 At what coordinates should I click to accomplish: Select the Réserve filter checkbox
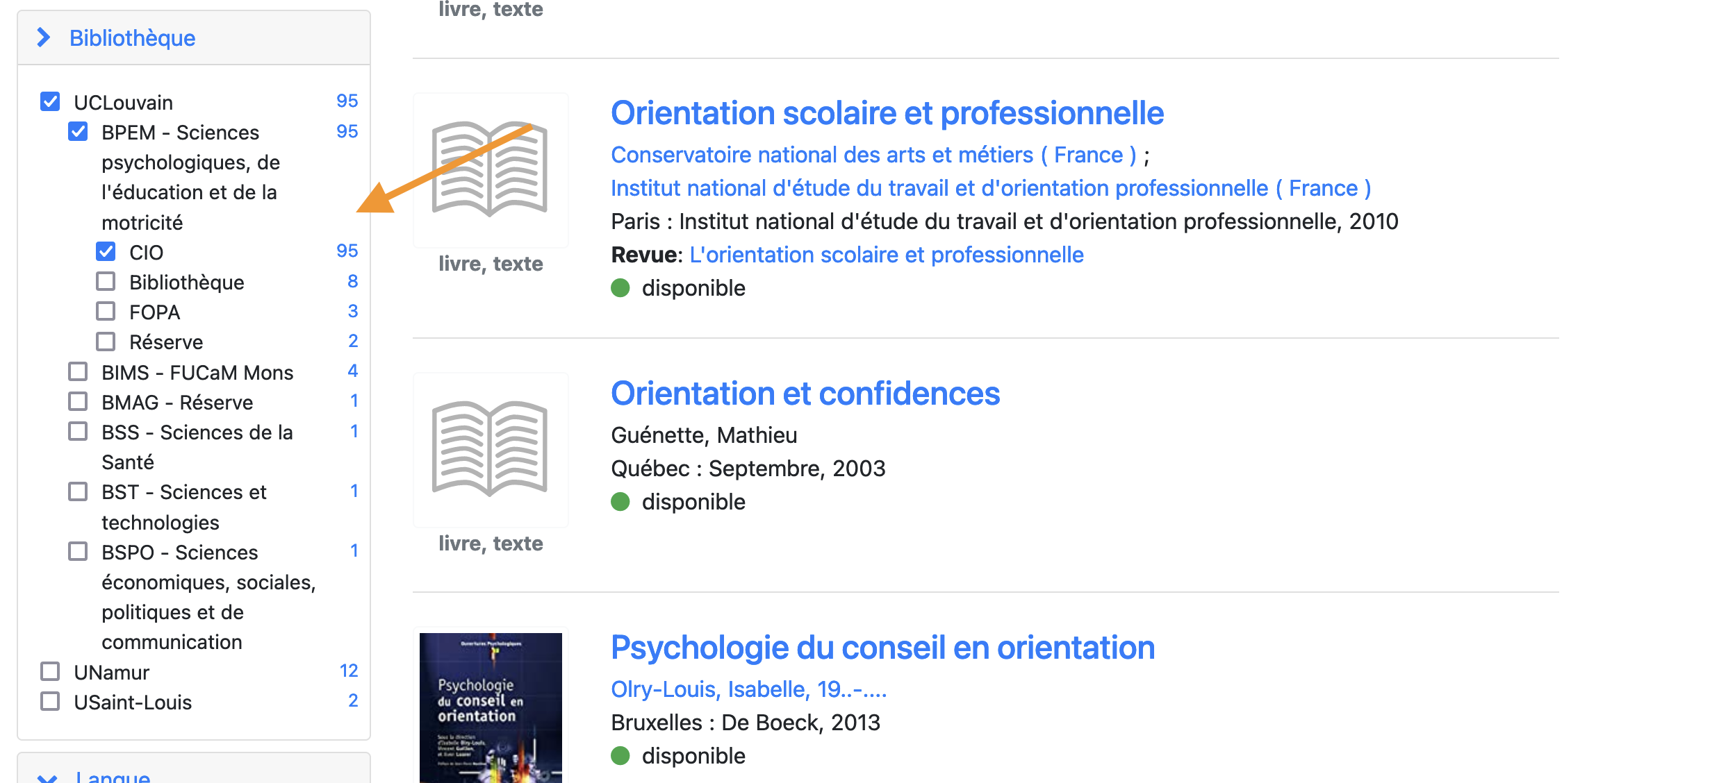pyautogui.click(x=106, y=342)
